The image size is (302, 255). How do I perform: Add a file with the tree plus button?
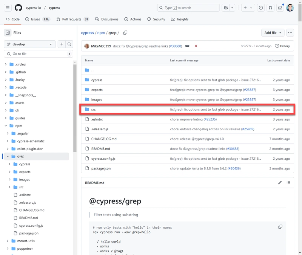pos(62,44)
